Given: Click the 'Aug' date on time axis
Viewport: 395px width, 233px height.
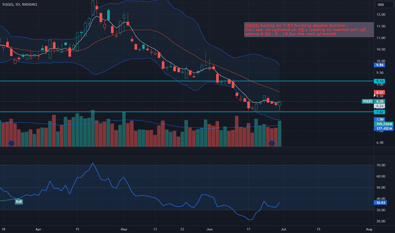Looking at the screenshot, I should coord(369,229).
